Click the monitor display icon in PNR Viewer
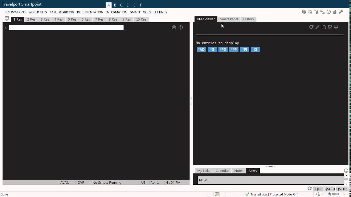This screenshot has height=197, width=351. (x=336, y=27)
